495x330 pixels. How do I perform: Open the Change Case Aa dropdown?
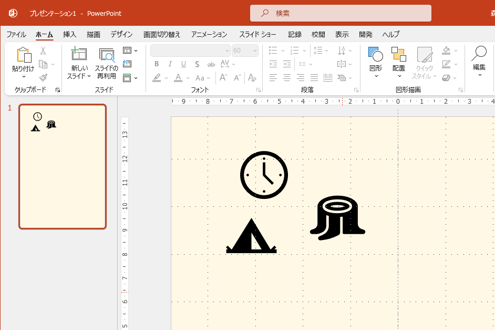tap(203, 78)
